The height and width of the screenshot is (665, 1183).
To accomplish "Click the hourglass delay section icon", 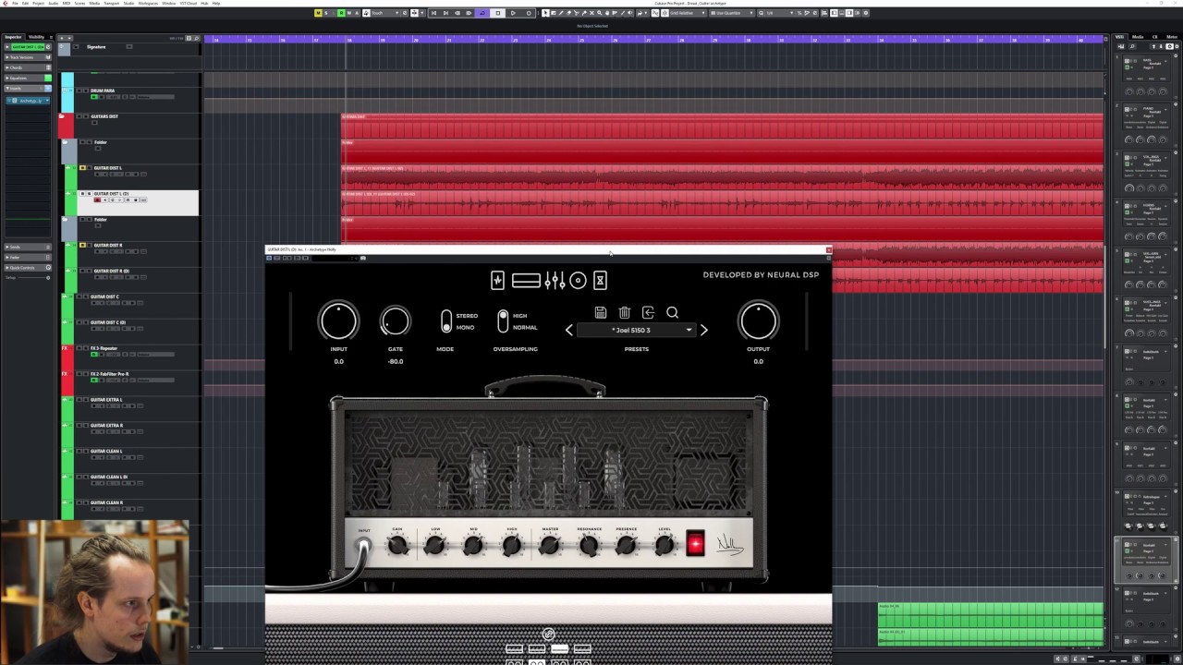I will (x=600, y=280).
